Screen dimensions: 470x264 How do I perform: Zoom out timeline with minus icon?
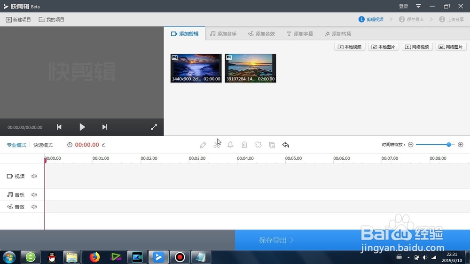pyautogui.click(x=411, y=145)
